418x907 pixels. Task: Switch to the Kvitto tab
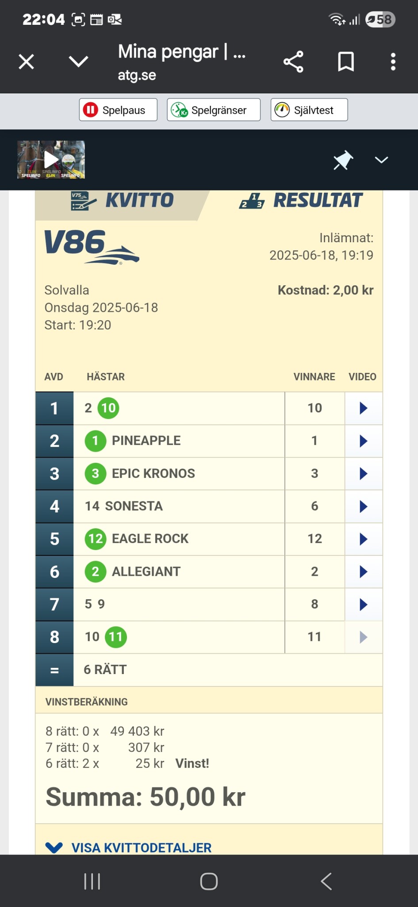122,201
